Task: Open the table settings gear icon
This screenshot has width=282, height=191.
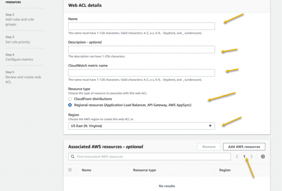Action: tap(263, 157)
